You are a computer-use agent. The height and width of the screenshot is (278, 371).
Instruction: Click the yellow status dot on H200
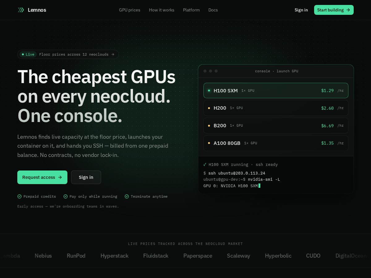point(209,108)
